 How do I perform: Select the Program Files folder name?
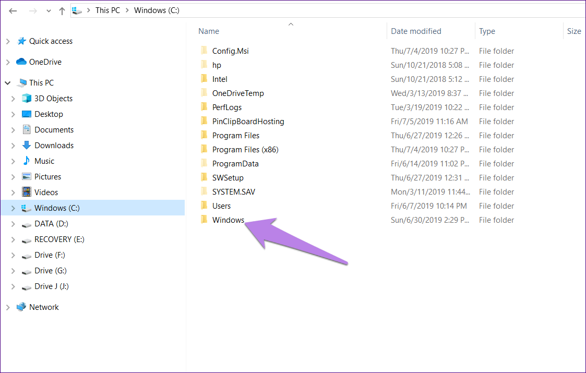(236, 136)
